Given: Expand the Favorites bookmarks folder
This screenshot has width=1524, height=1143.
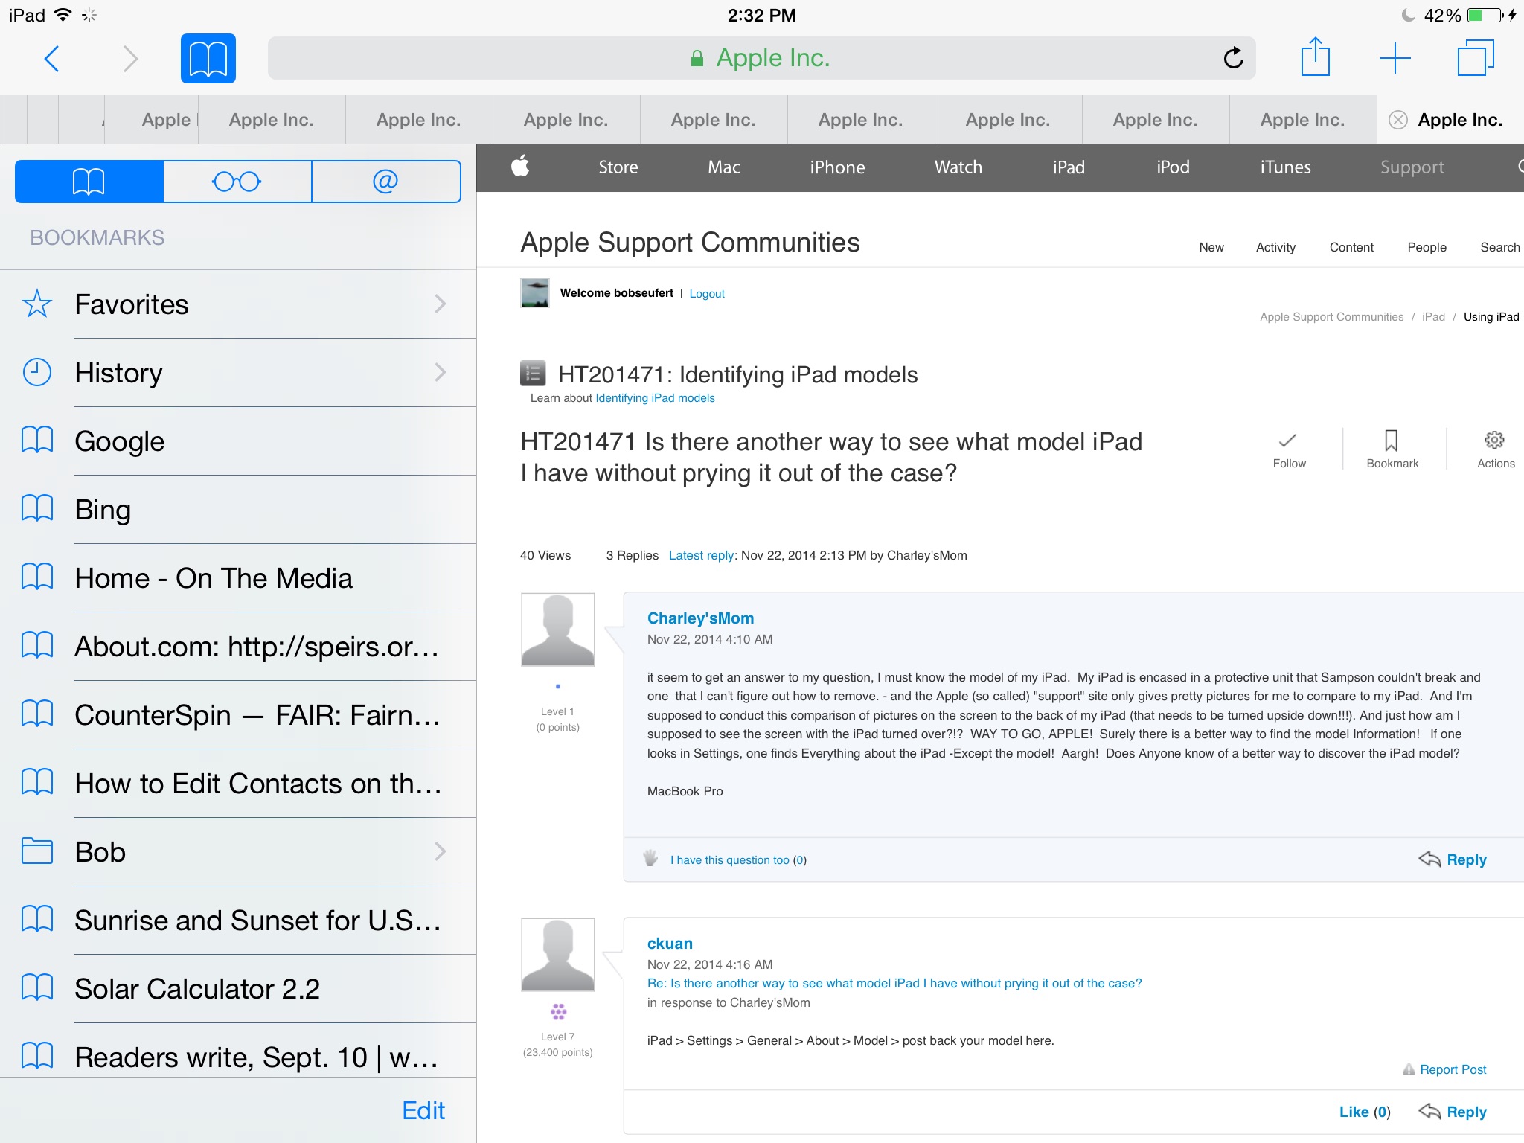Looking at the screenshot, I should coord(238,304).
